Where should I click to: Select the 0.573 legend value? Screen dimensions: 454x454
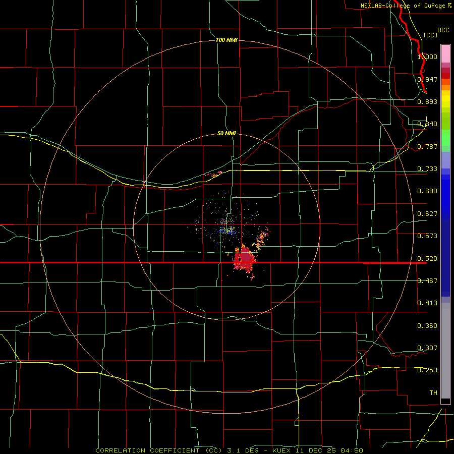point(427,236)
